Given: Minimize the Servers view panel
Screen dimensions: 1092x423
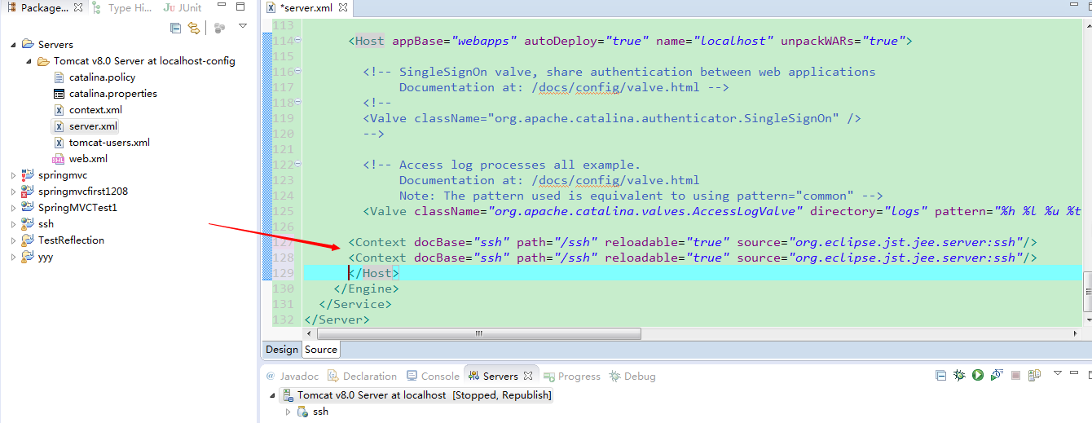Looking at the screenshot, I should [x=1074, y=372].
